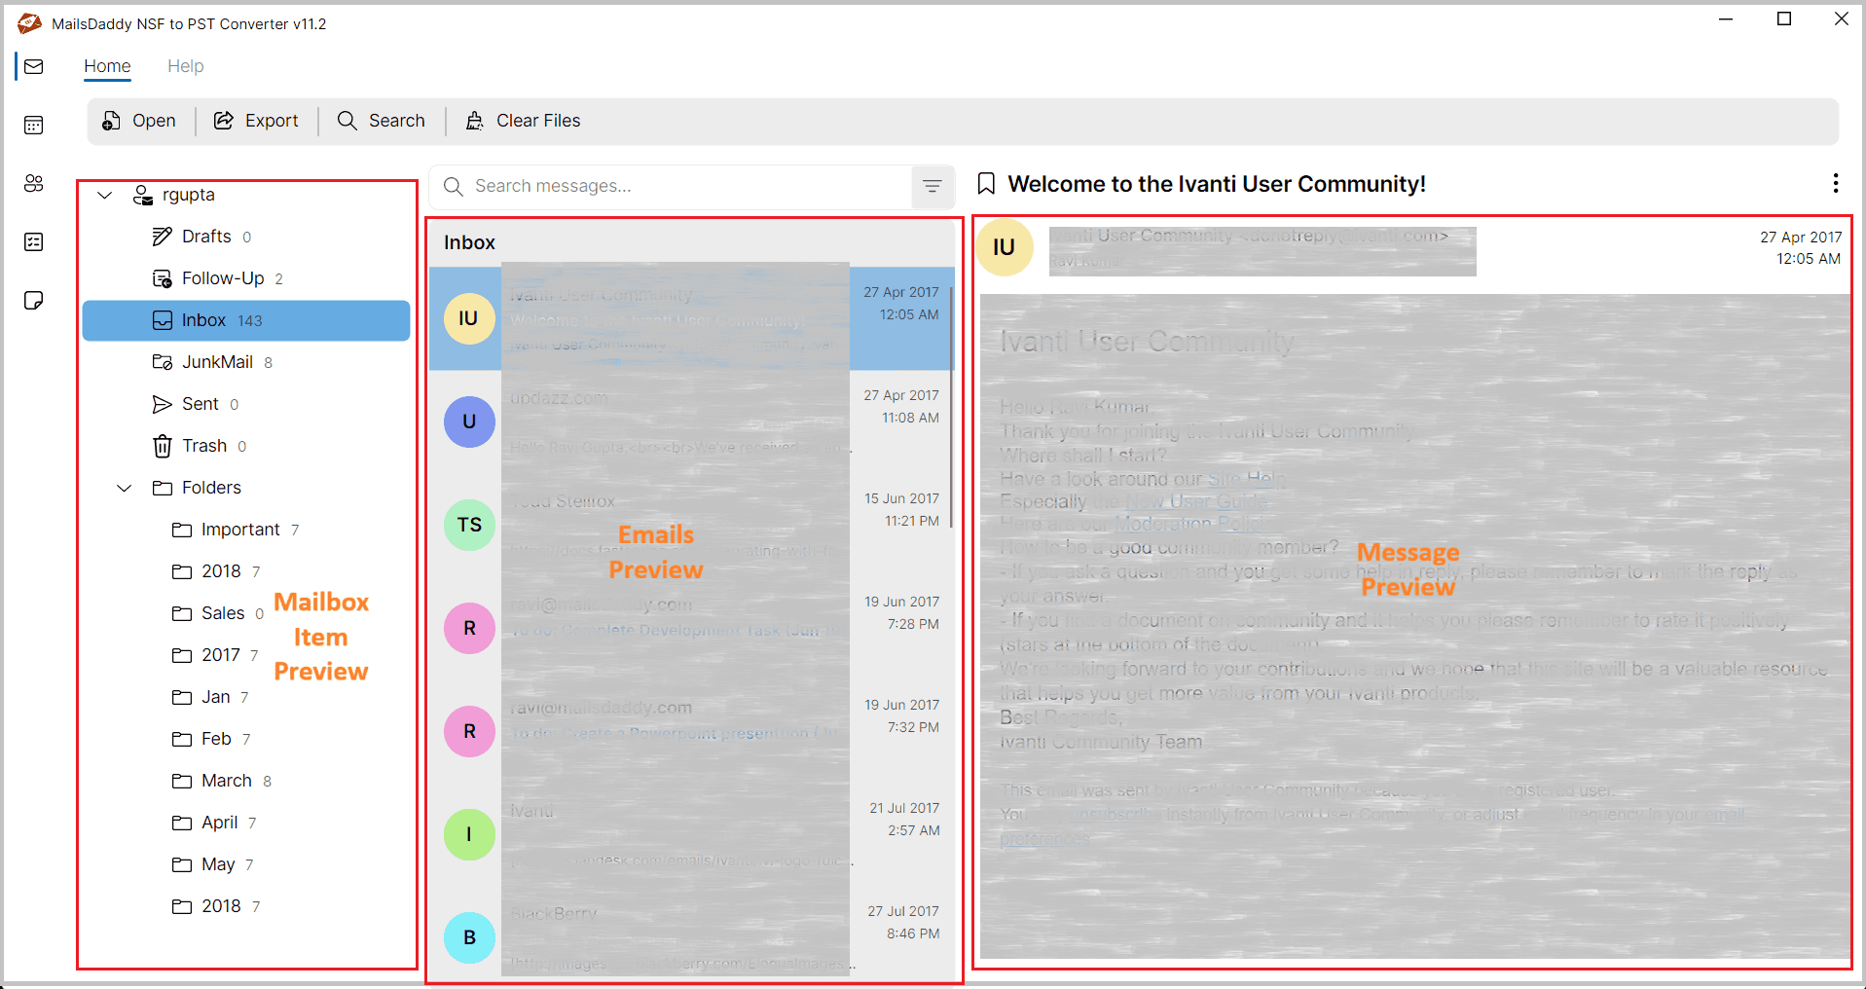Select the Sales folder

point(246,613)
